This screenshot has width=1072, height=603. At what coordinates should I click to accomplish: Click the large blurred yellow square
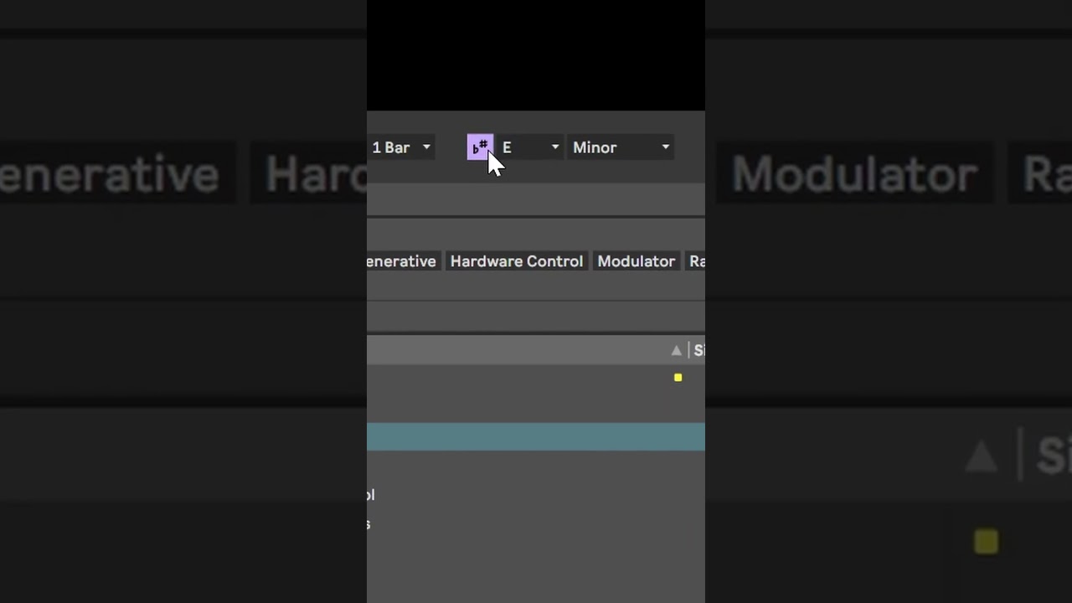pos(987,543)
